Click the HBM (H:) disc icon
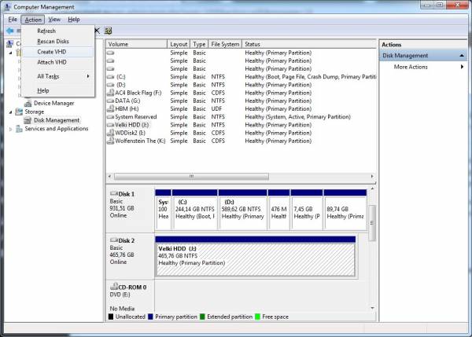The height and width of the screenshot is (337, 472). coord(111,108)
